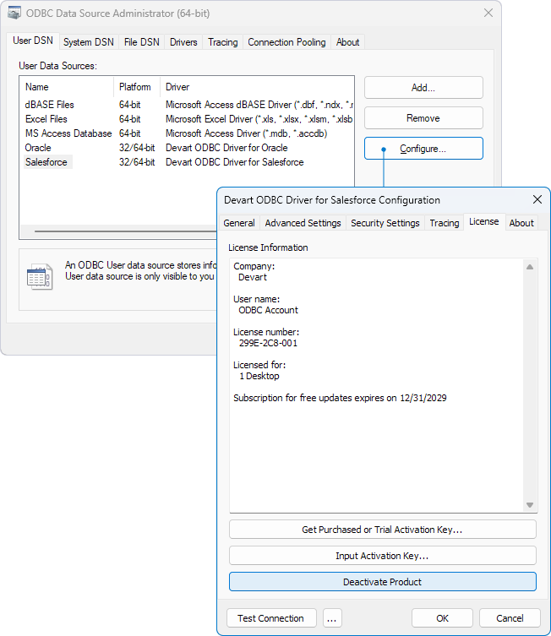The height and width of the screenshot is (636, 551).
Task: Click the Remove button
Action: pos(423,118)
